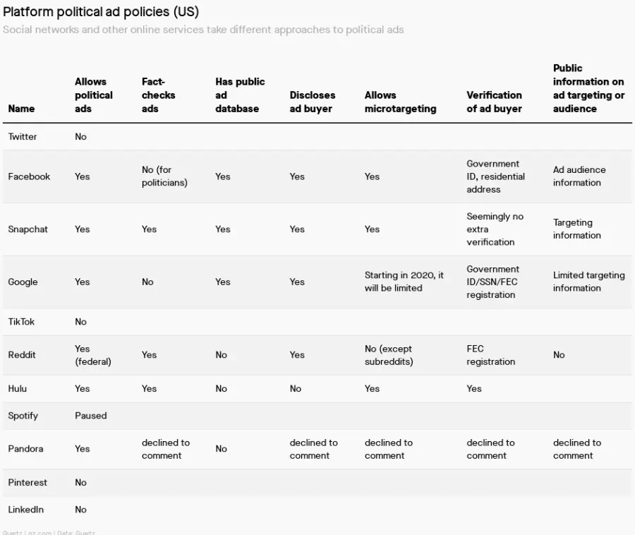Click the 'Fact-checks ads' column header
This screenshot has width=635, height=535.
(x=158, y=95)
